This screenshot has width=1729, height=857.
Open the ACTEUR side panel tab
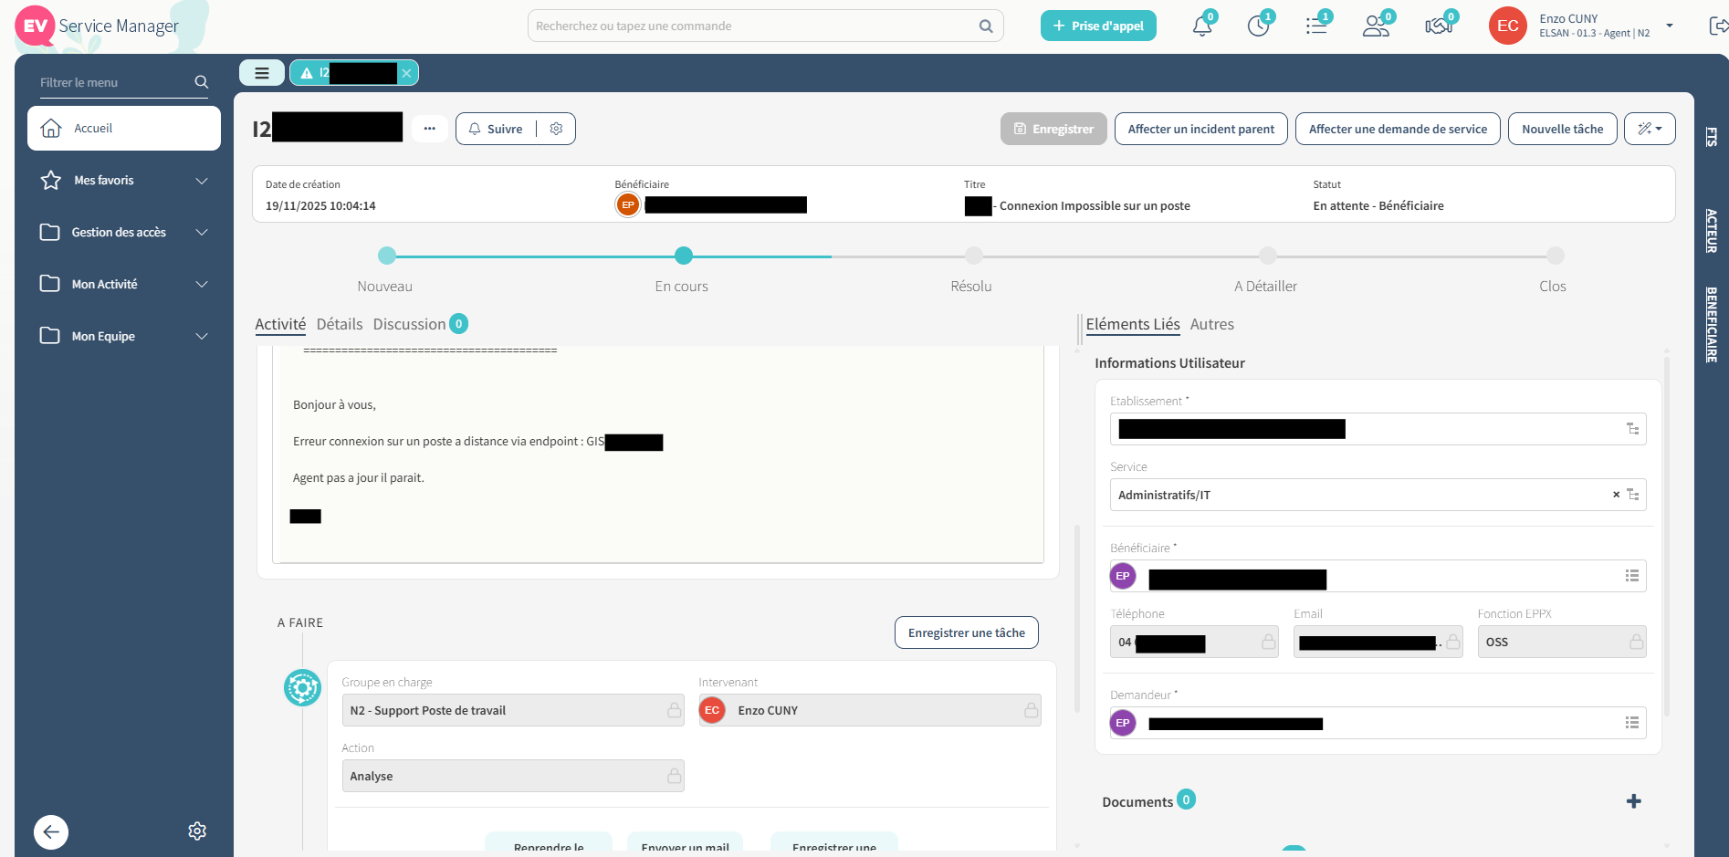click(1712, 231)
